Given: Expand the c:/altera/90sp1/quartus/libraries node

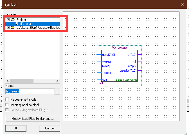Looking at the screenshot, I should tap(8, 28).
